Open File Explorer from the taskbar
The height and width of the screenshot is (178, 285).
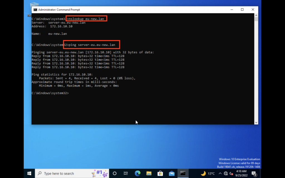pos(149,173)
